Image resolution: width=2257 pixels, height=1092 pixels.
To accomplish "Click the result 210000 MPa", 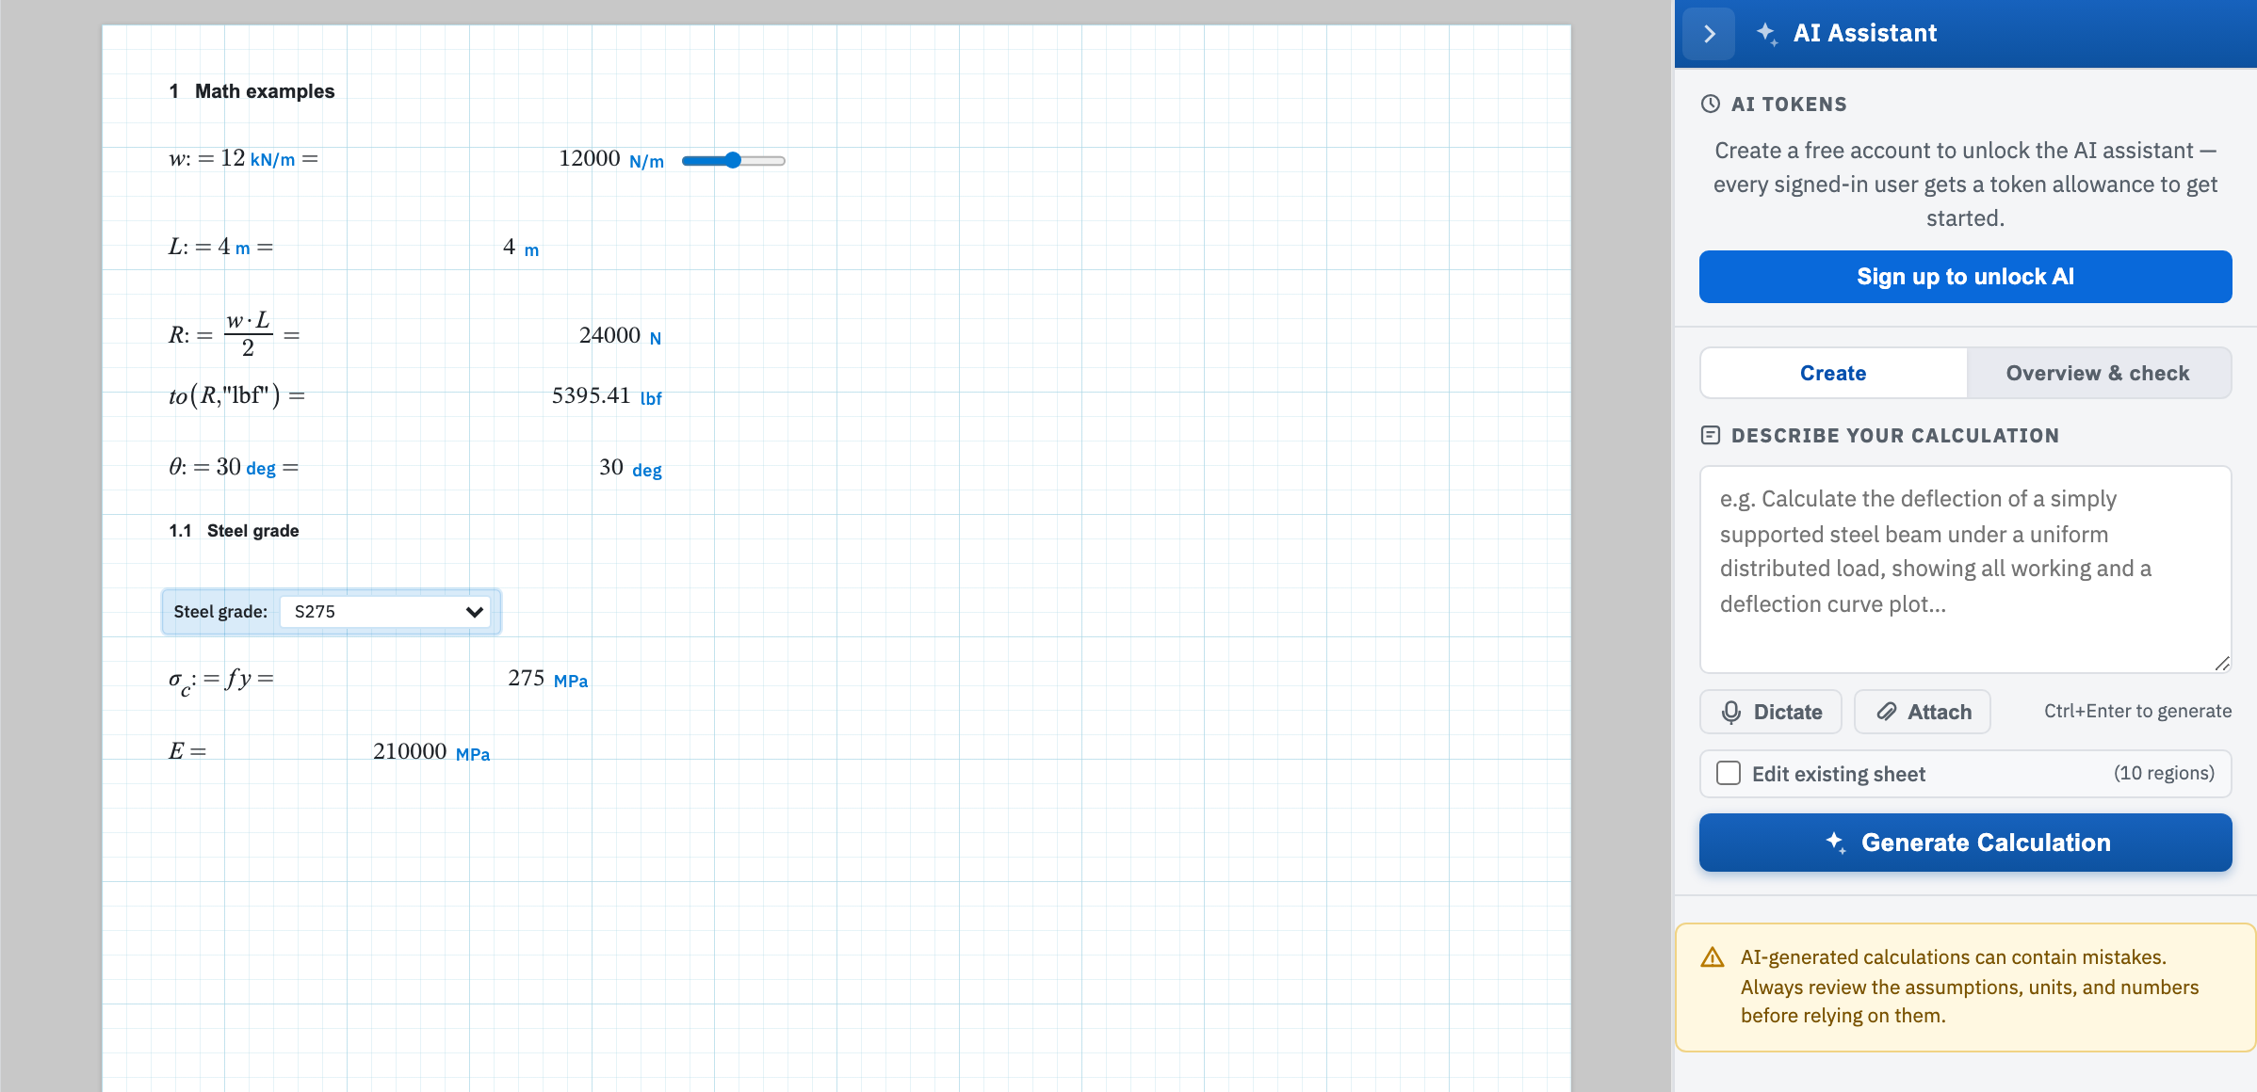I will point(431,752).
